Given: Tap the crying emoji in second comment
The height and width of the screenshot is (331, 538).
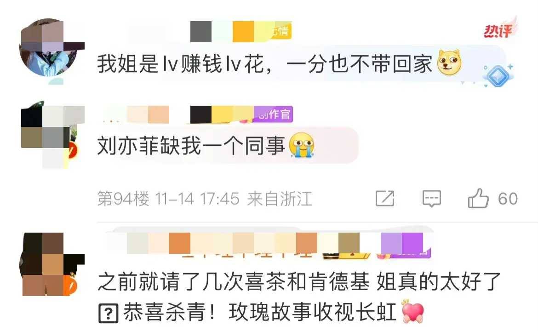Looking at the screenshot, I should tap(302, 145).
